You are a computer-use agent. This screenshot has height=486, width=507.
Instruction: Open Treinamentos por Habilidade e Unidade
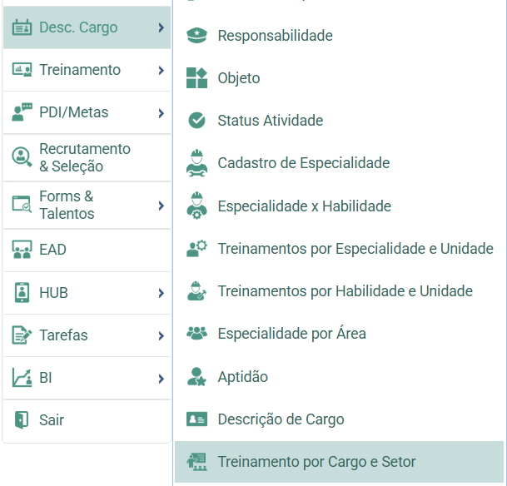tap(339, 291)
